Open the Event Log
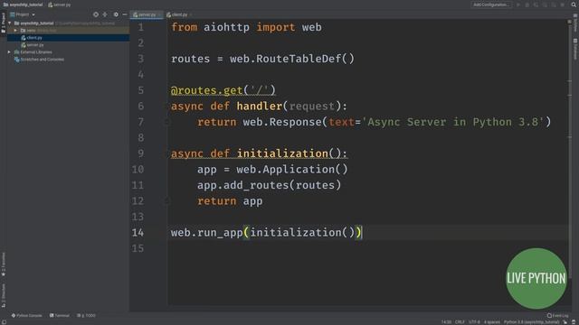Image resolution: width=579 pixels, height=325 pixels. point(557,315)
